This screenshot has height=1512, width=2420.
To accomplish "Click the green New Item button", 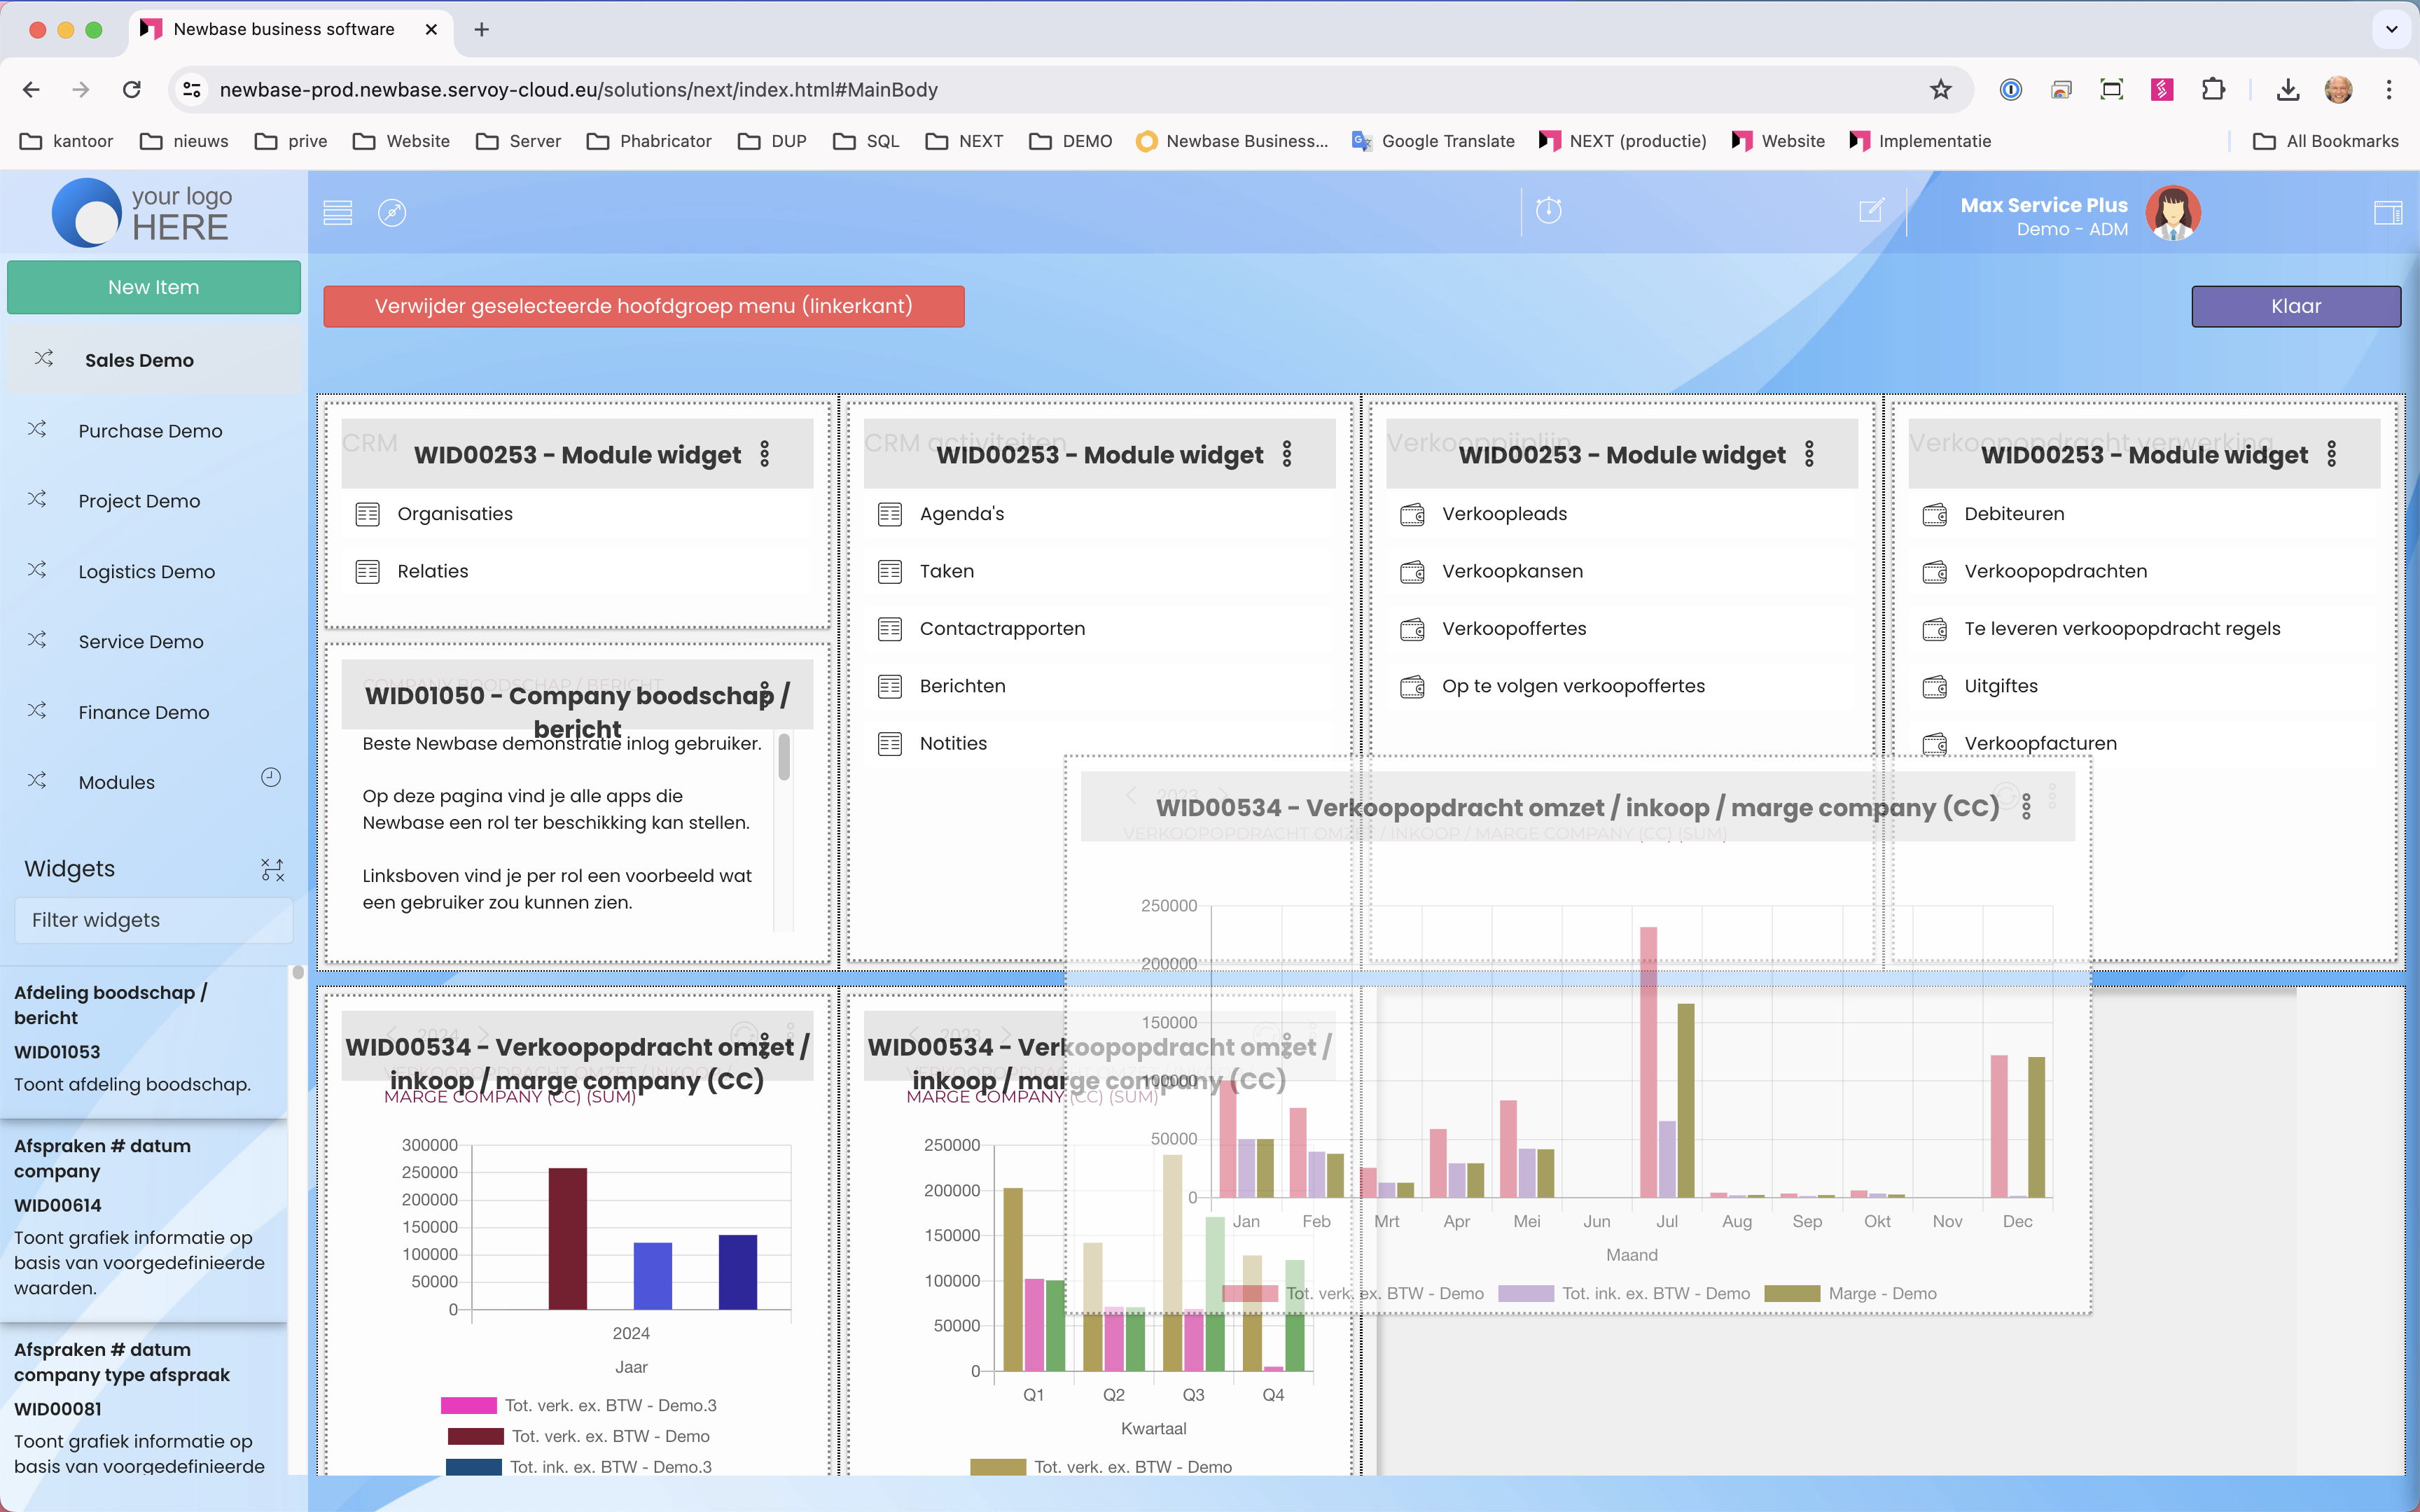I will 154,287.
